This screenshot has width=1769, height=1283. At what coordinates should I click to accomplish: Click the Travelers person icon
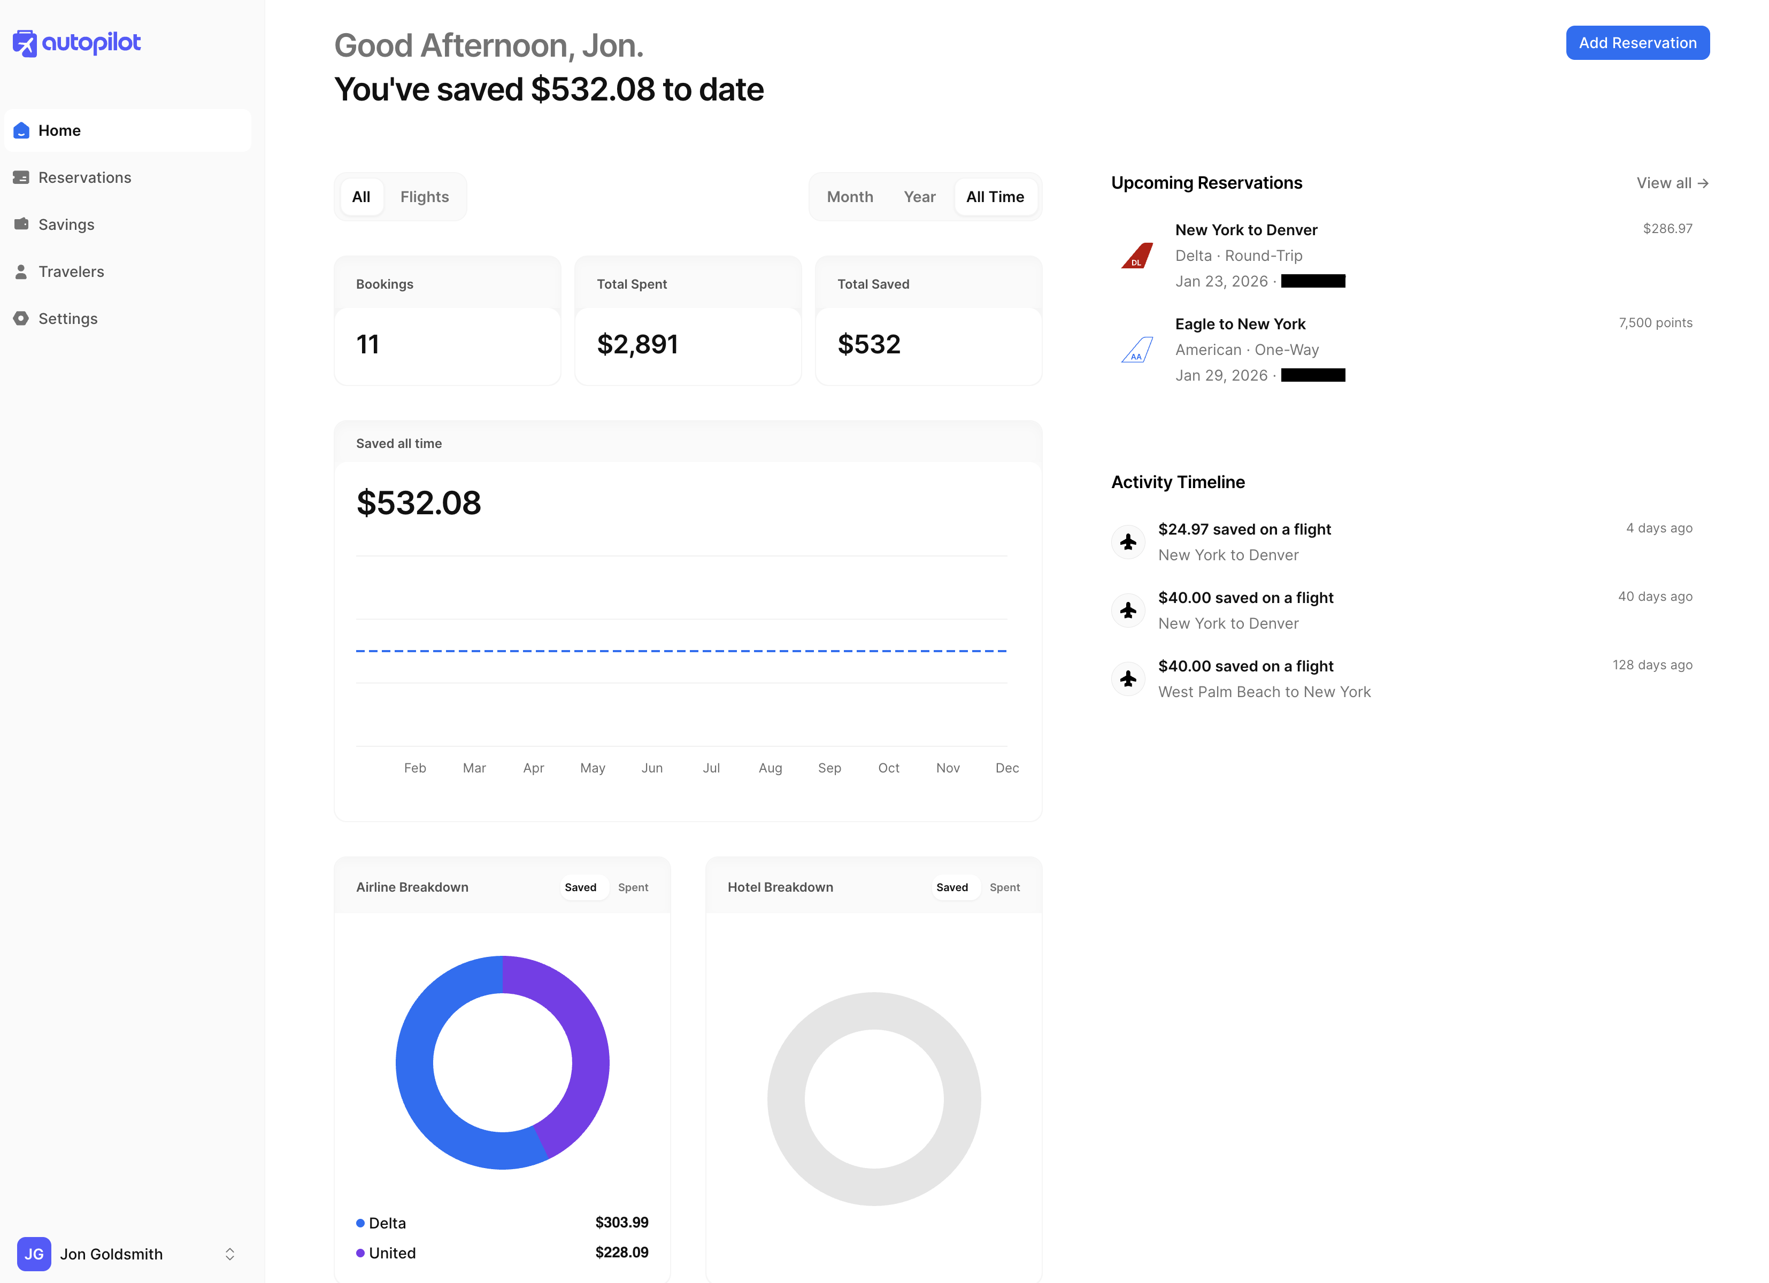coord(21,272)
